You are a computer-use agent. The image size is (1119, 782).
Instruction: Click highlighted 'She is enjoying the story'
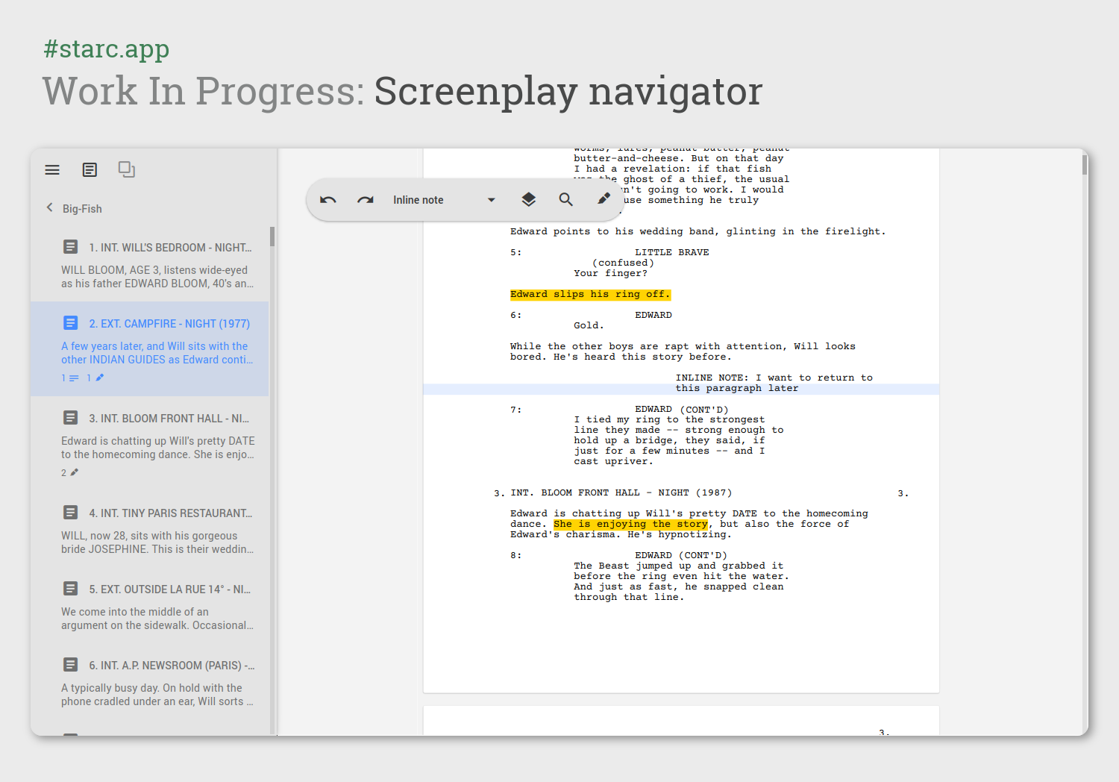point(631,524)
